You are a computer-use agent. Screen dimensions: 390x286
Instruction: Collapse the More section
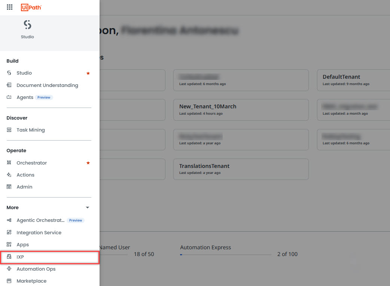pyautogui.click(x=87, y=207)
